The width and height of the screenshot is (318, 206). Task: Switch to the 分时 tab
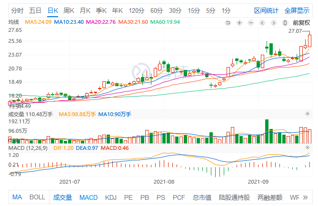(x=17, y=10)
